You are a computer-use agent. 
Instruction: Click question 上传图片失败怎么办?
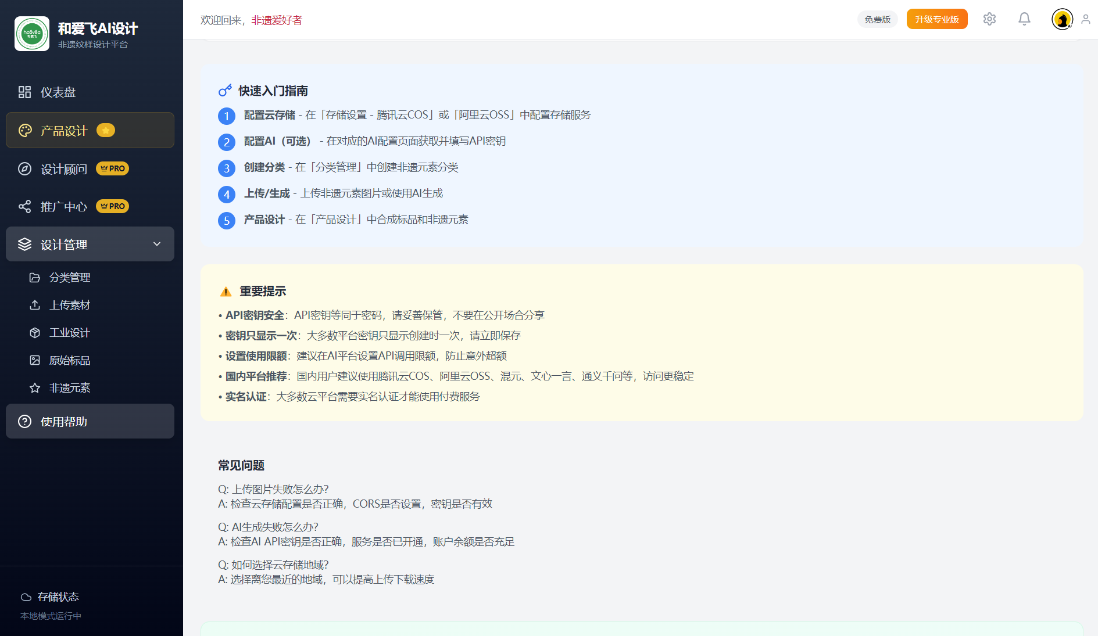point(273,489)
